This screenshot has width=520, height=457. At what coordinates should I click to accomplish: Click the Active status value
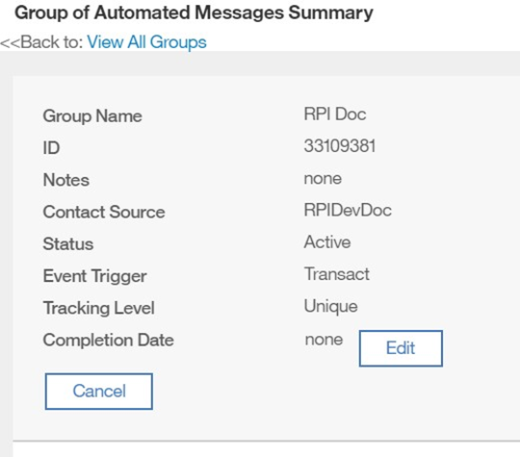[327, 241]
